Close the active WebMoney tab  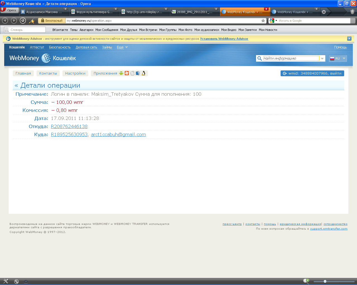coord(266,9)
